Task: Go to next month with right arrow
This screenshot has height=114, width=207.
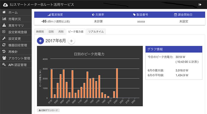Action: pyautogui.click(x=71, y=41)
